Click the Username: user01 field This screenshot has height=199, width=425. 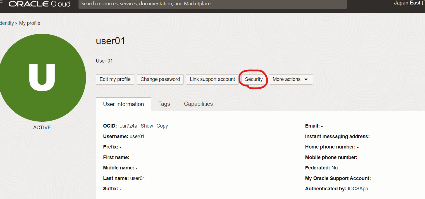click(x=124, y=136)
